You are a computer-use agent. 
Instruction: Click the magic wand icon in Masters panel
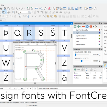[x=96, y=26]
